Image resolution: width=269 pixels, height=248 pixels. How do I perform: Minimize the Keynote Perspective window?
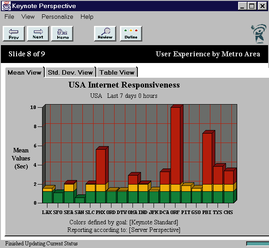click(243, 6)
